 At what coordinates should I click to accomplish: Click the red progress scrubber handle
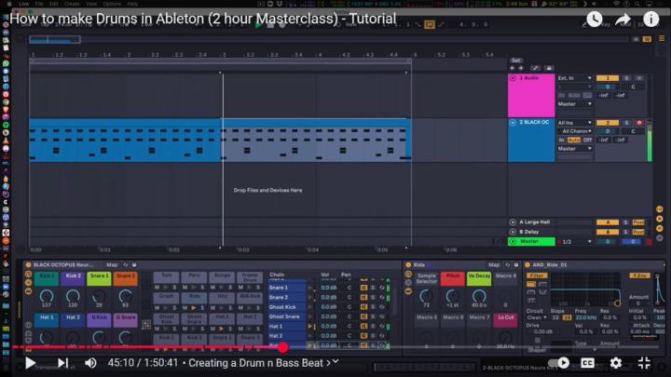pyautogui.click(x=282, y=347)
